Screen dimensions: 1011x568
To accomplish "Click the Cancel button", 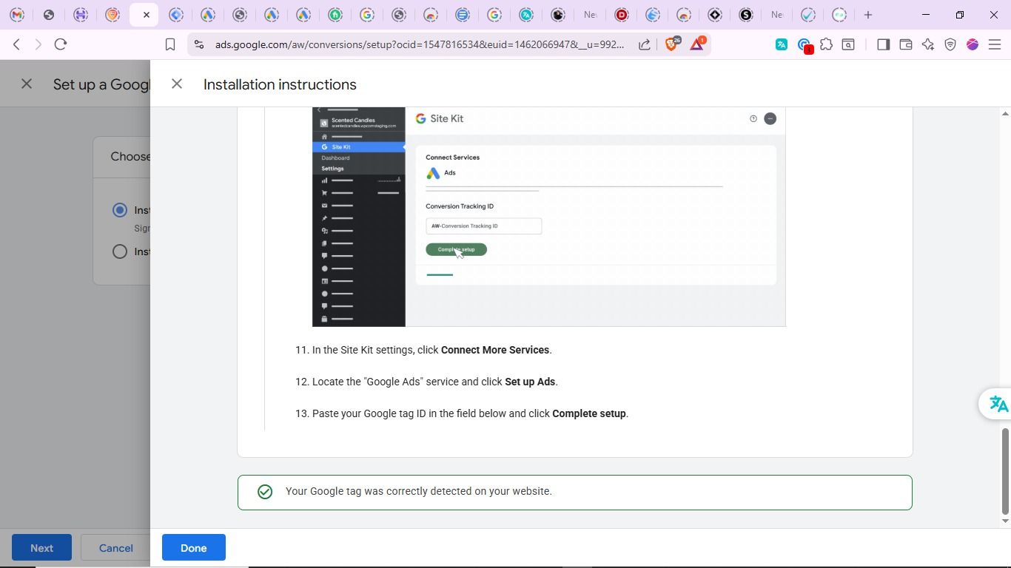I will point(116,548).
